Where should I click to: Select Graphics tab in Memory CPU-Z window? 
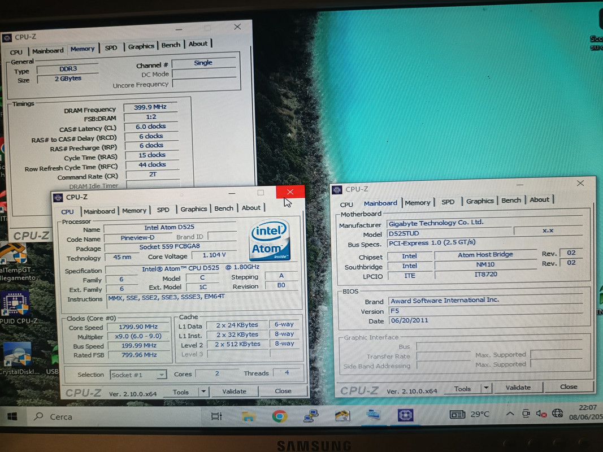[x=141, y=46]
